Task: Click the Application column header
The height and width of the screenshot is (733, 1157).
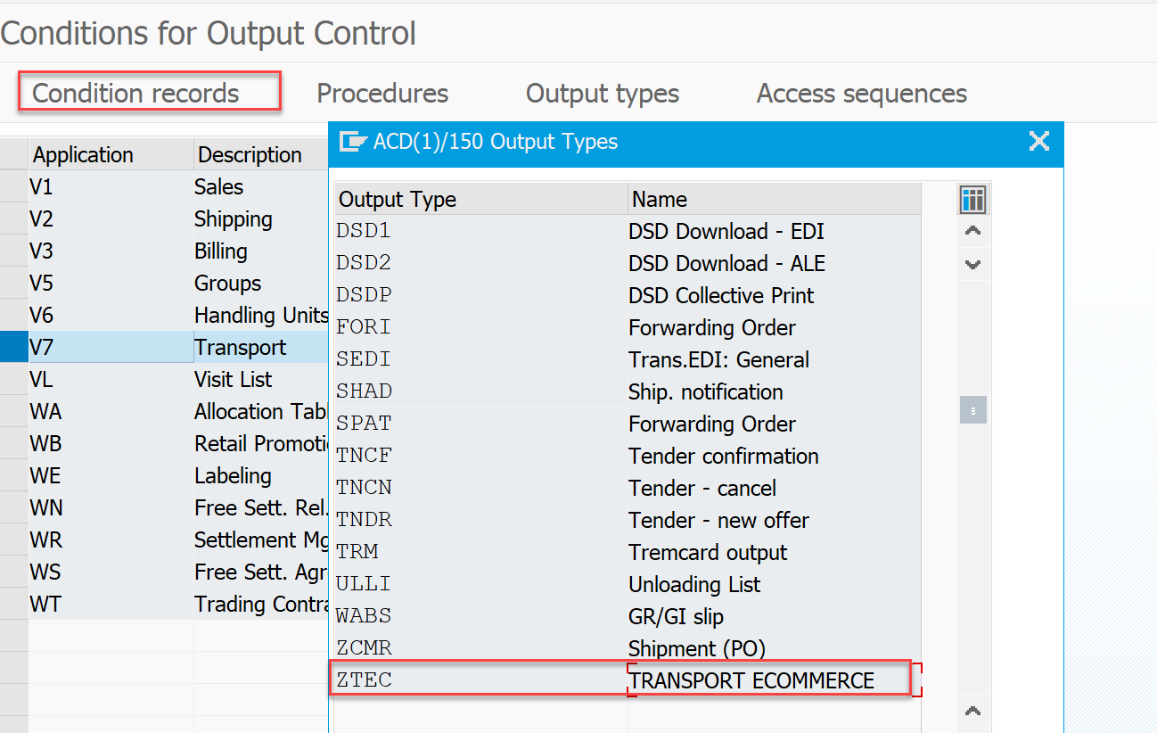Action: [83, 155]
